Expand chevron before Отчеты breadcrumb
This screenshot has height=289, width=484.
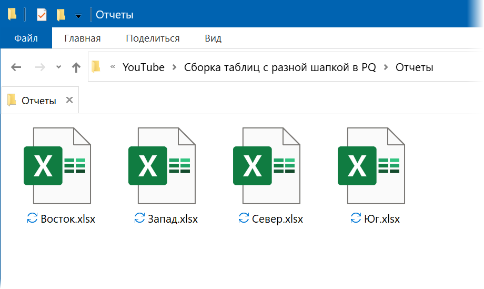pos(386,67)
